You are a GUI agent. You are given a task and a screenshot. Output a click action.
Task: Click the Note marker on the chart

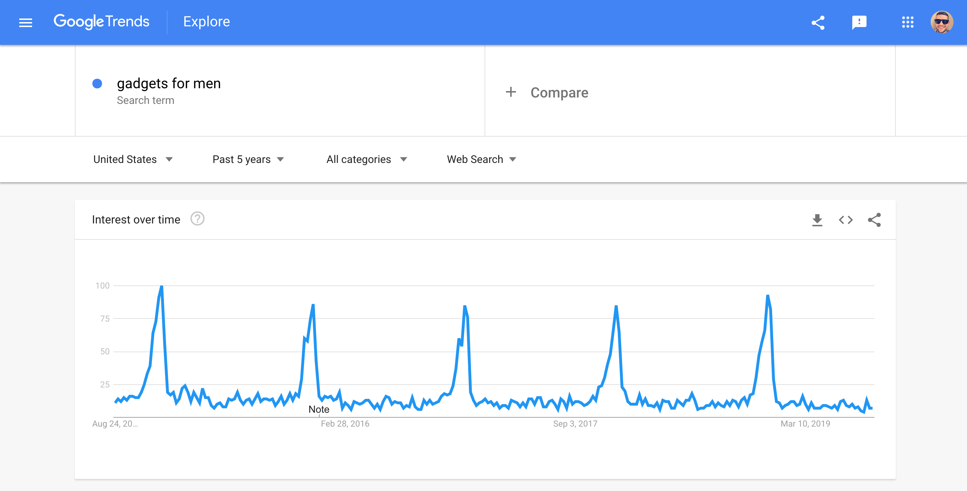click(319, 410)
